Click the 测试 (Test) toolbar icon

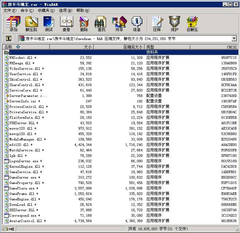49,24
